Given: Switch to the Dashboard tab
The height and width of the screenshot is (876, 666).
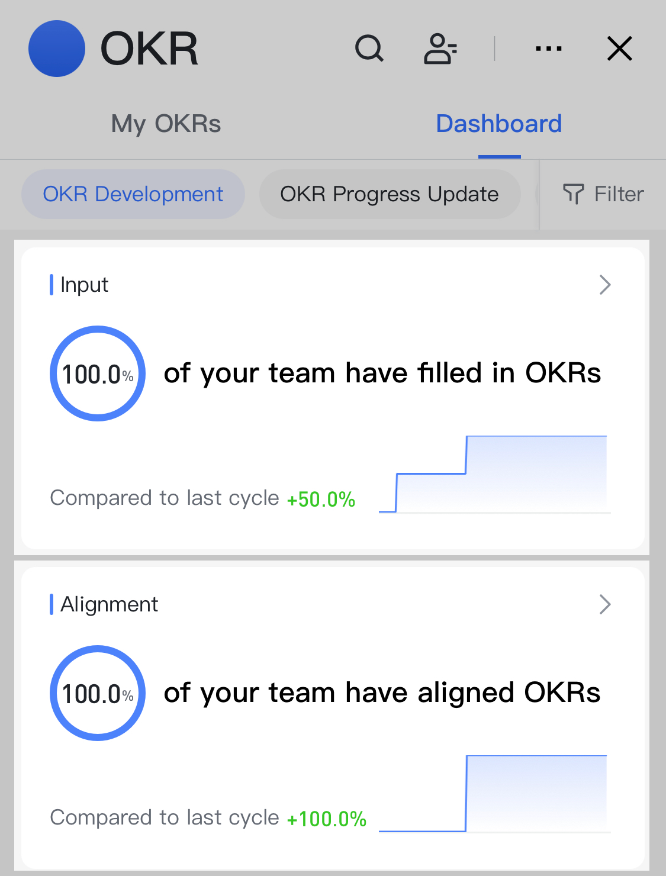Looking at the screenshot, I should (498, 123).
